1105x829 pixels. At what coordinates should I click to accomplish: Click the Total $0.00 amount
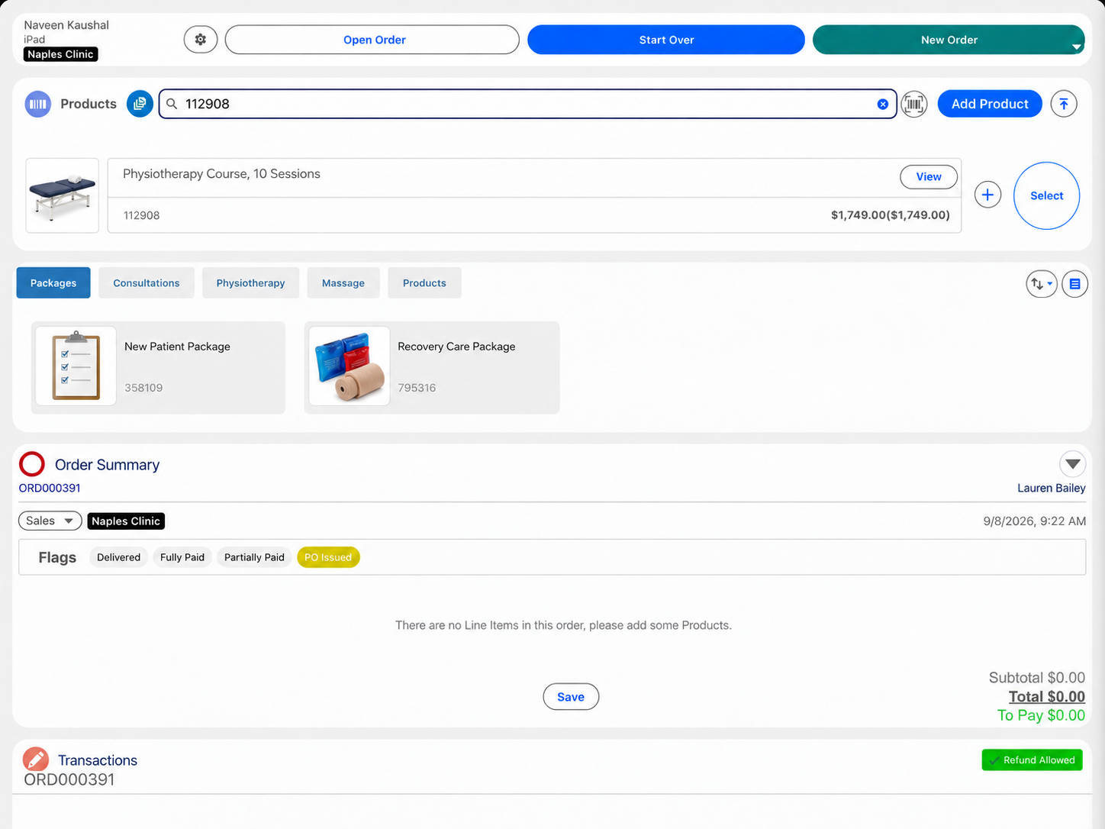coord(1046,696)
